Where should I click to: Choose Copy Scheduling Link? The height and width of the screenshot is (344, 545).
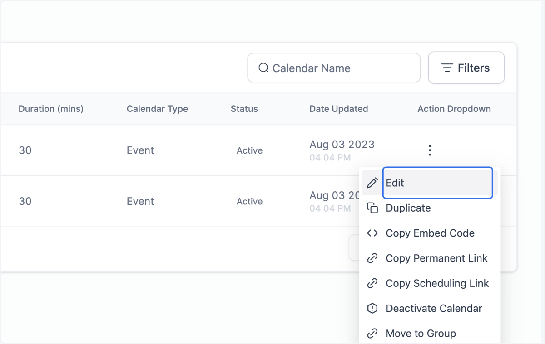click(x=430, y=283)
